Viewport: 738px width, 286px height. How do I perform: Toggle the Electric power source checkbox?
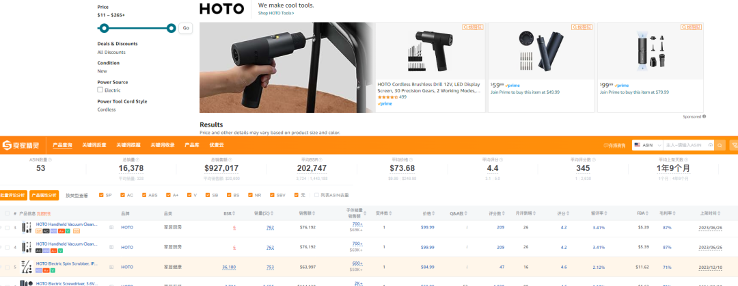click(x=100, y=90)
